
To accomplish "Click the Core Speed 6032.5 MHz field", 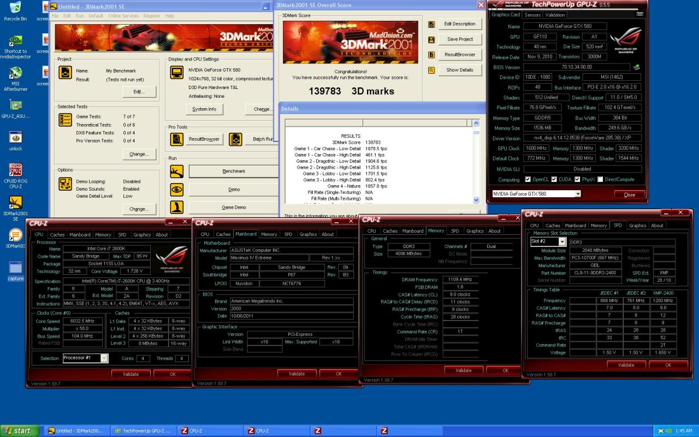I will point(82,322).
